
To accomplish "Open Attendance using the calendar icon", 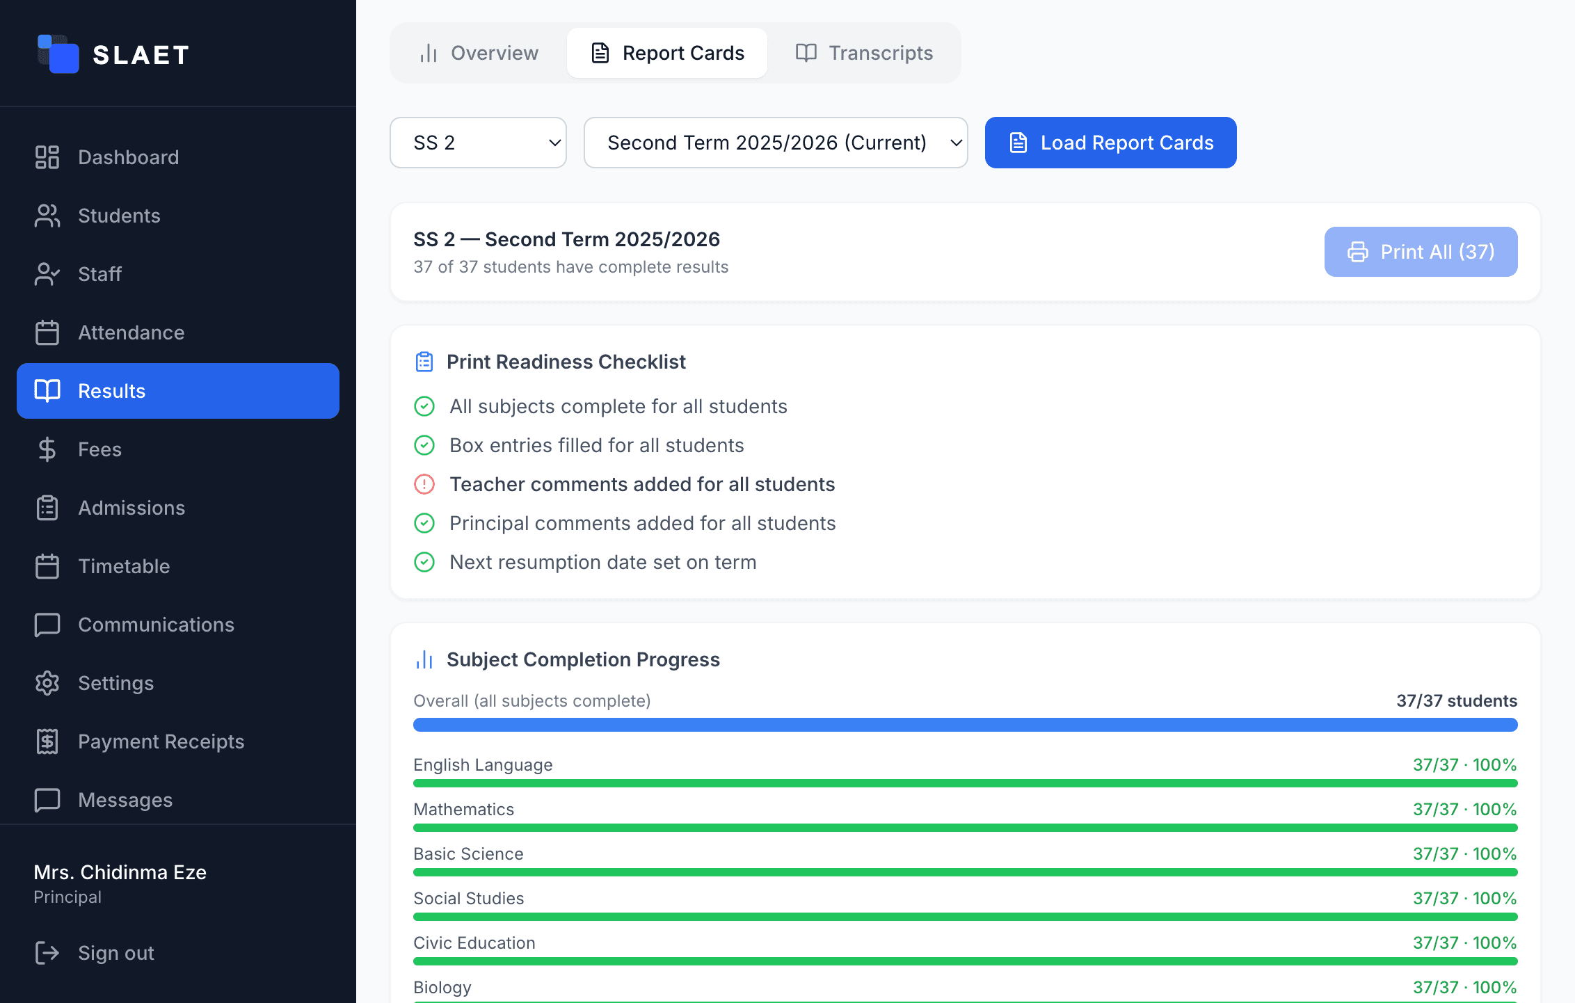I will click(x=47, y=332).
